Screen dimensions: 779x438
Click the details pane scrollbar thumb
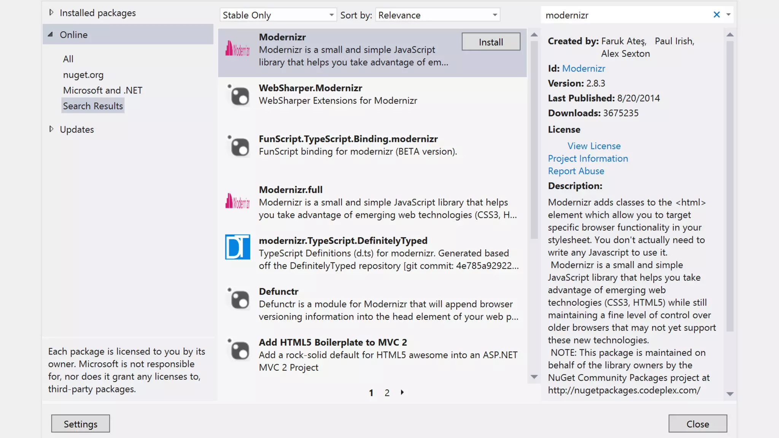pos(730,186)
